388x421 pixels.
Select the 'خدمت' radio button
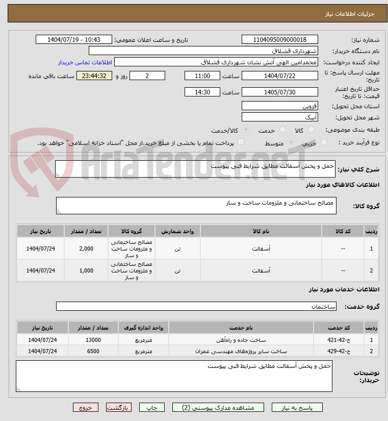pos(282,130)
